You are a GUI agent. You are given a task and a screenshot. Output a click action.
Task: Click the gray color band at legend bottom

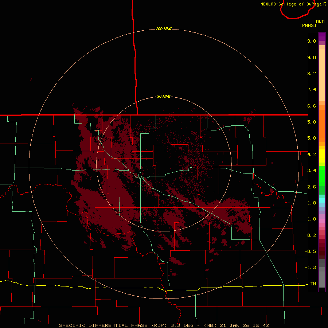click(322, 279)
